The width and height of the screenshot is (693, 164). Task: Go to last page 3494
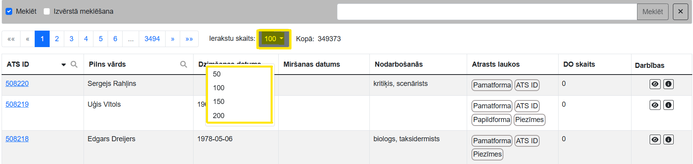click(152, 39)
